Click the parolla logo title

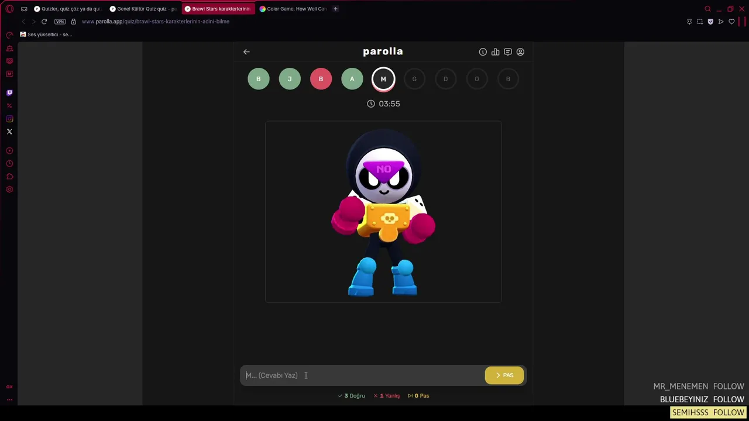point(383,51)
